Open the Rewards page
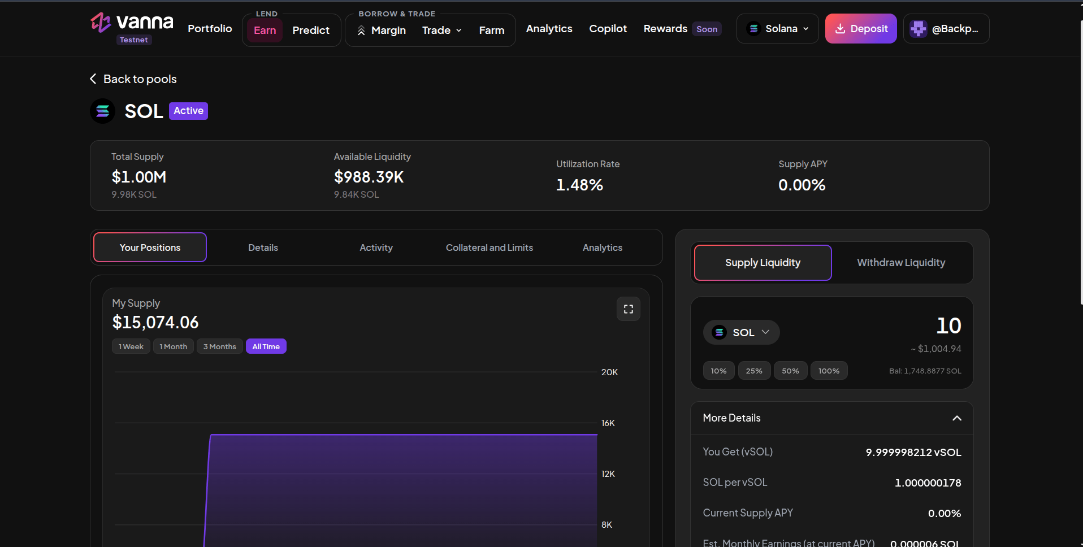Screen dimensions: 1083x547 [x=682, y=29]
